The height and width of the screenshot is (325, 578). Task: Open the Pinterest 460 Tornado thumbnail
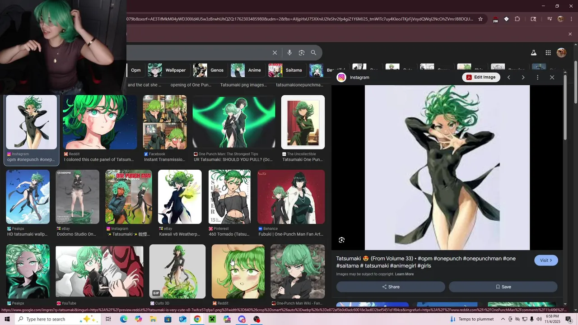229,197
